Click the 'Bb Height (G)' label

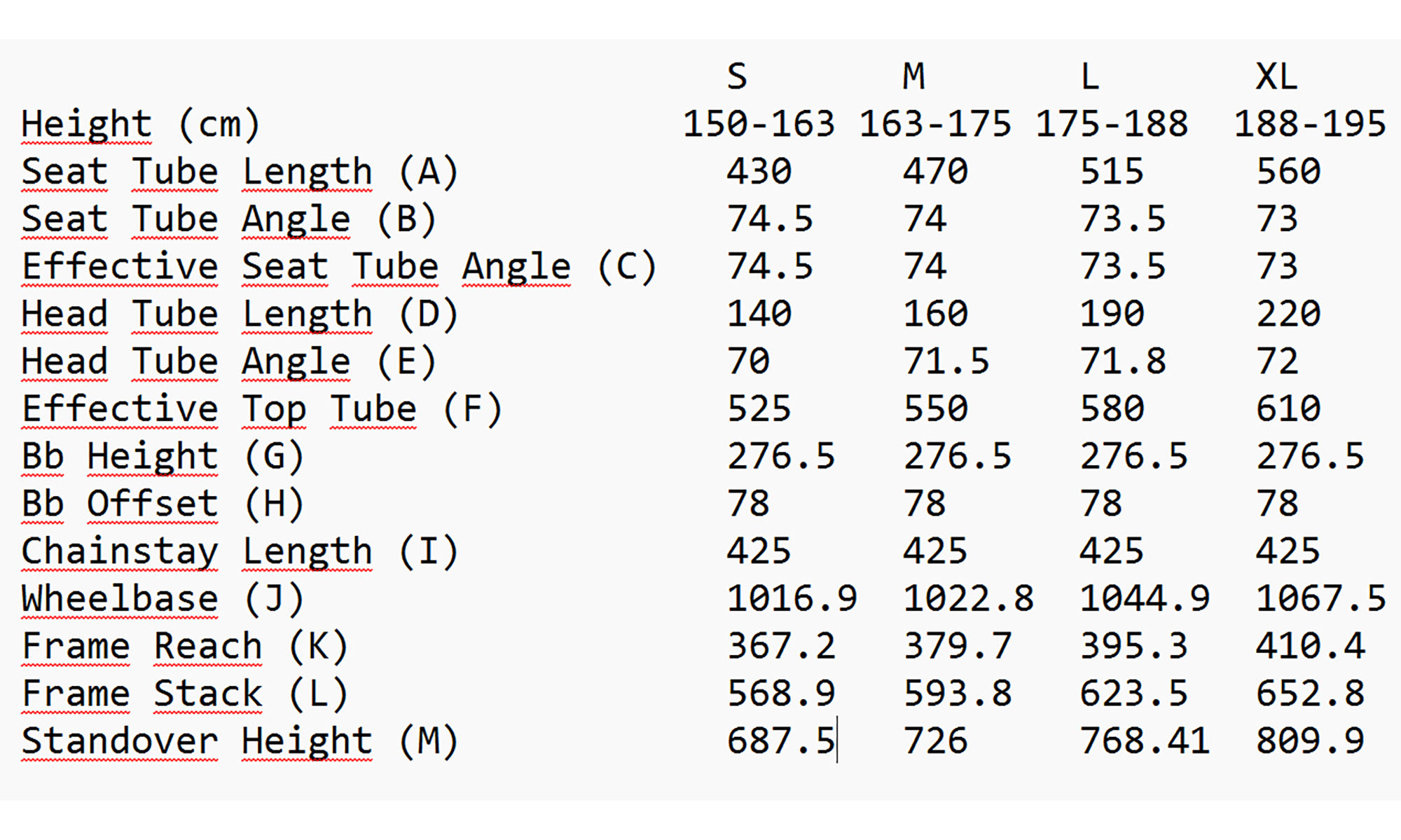coord(163,457)
